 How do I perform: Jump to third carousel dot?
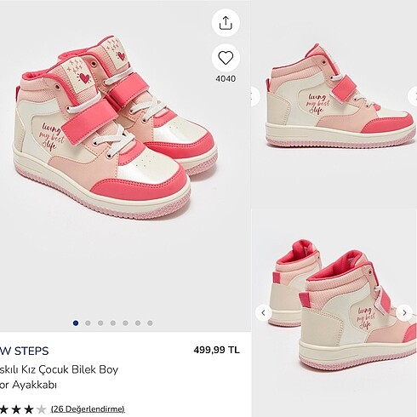tap(100, 323)
